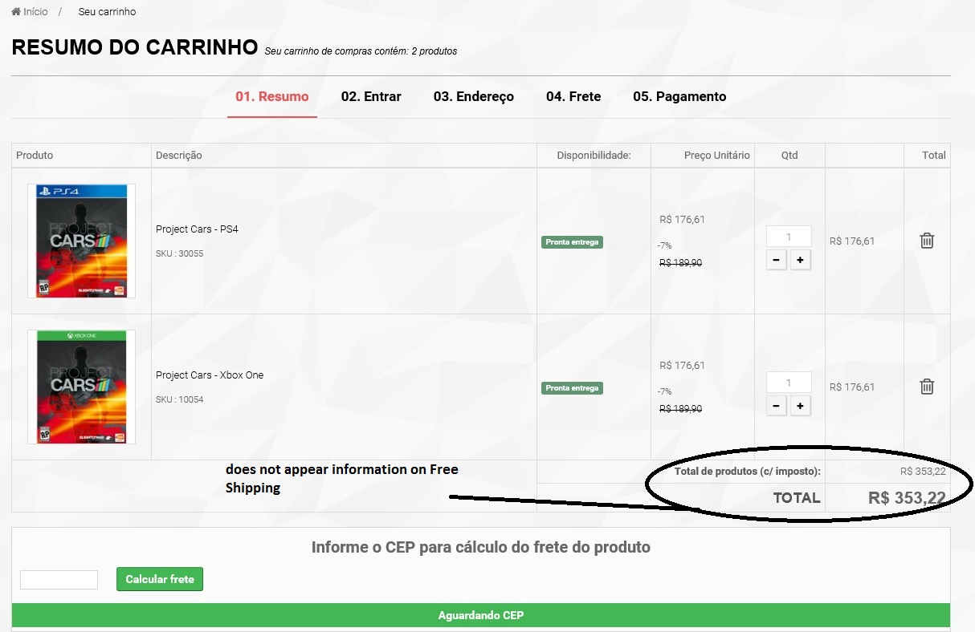Click the PS4 struck-through price R$ 189,90

coord(680,263)
